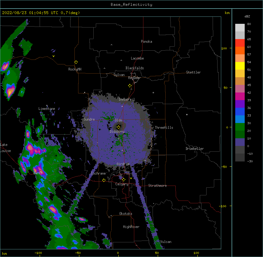Select the Cochrane label
Screen dimensions: 263x257
[98, 173]
